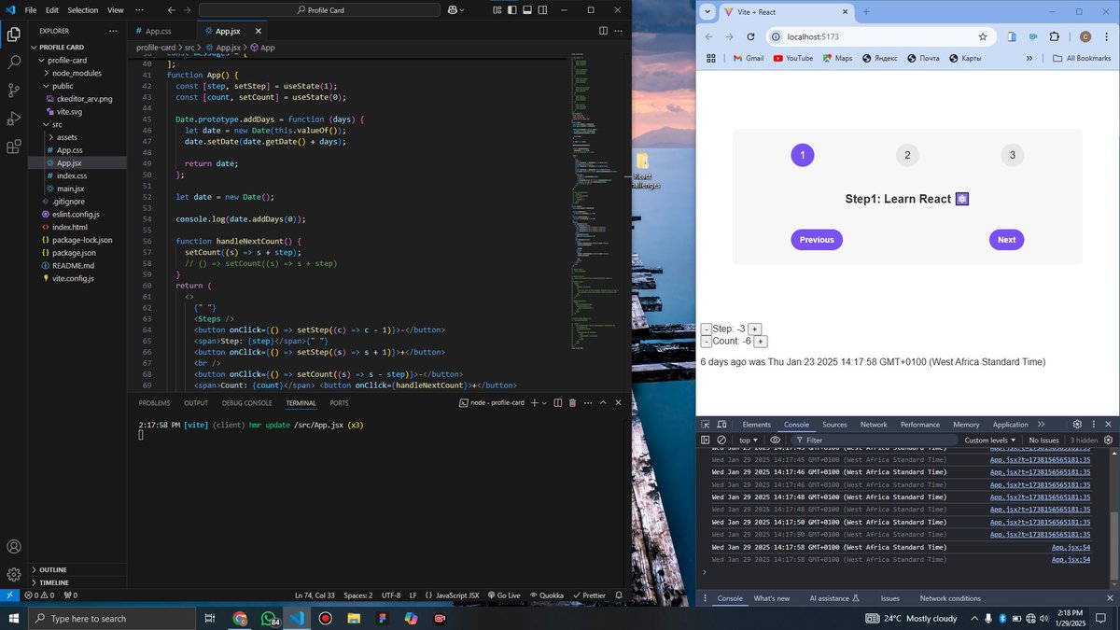Switch to the PROBLEMS panel tab

pos(154,403)
